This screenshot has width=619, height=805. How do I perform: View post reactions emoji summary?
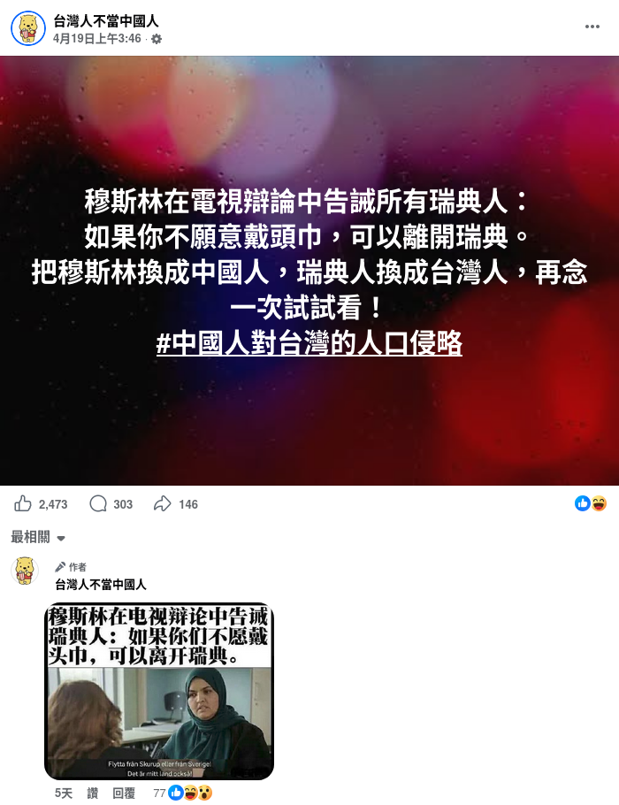point(591,503)
